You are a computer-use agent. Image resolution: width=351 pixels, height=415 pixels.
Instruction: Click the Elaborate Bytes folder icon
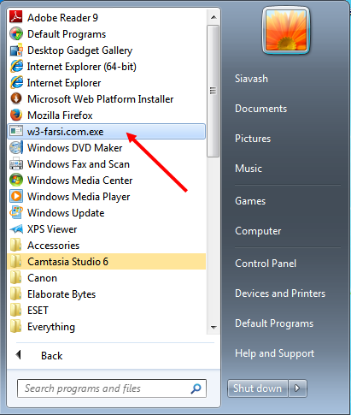pyautogui.click(x=15, y=293)
